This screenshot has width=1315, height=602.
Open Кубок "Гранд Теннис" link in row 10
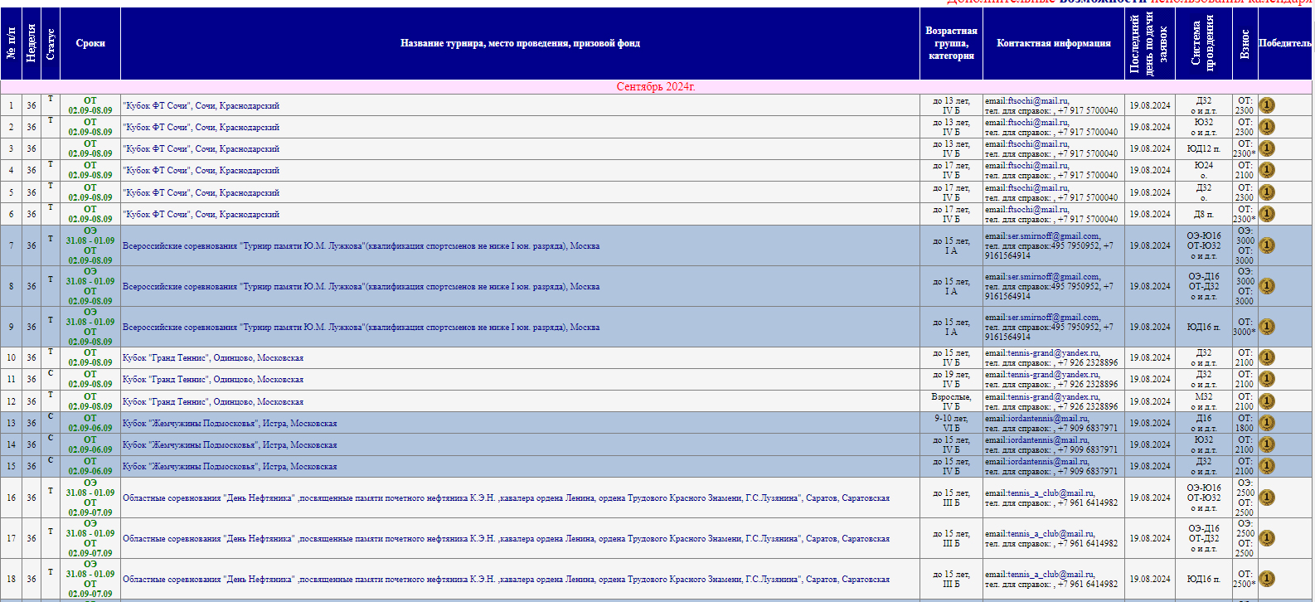click(213, 357)
